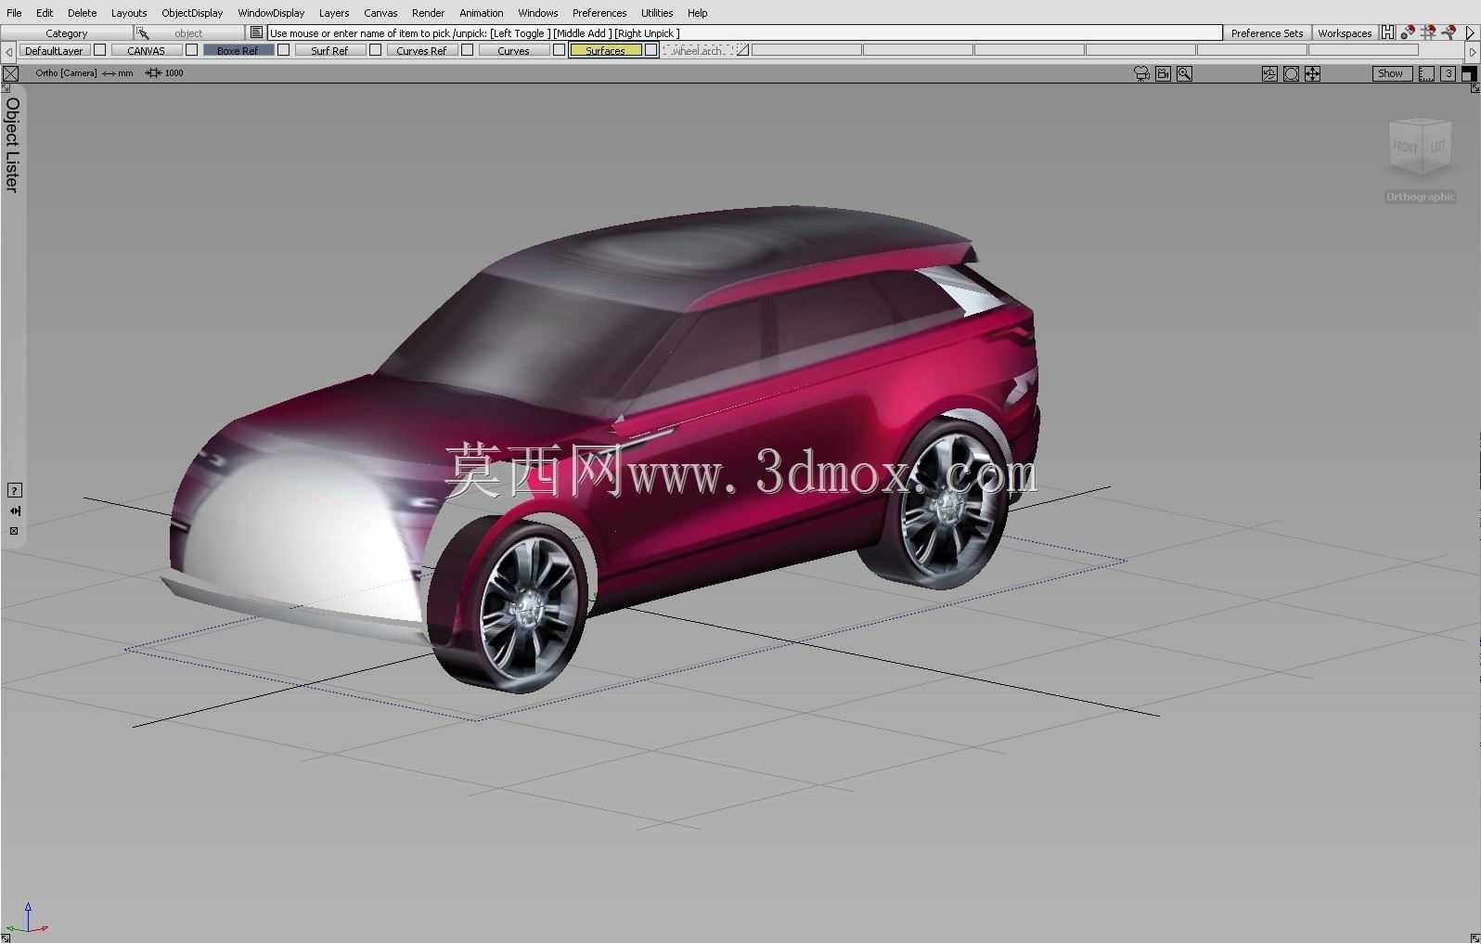Viewport: 1481px width, 944px height.
Task: Close the viewport X box icon
Action: 10,73
